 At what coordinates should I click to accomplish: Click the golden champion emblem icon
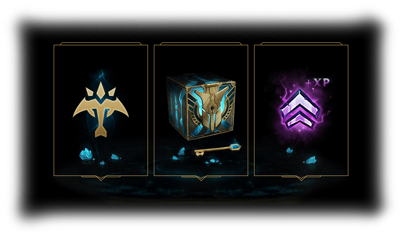tap(101, 110)
